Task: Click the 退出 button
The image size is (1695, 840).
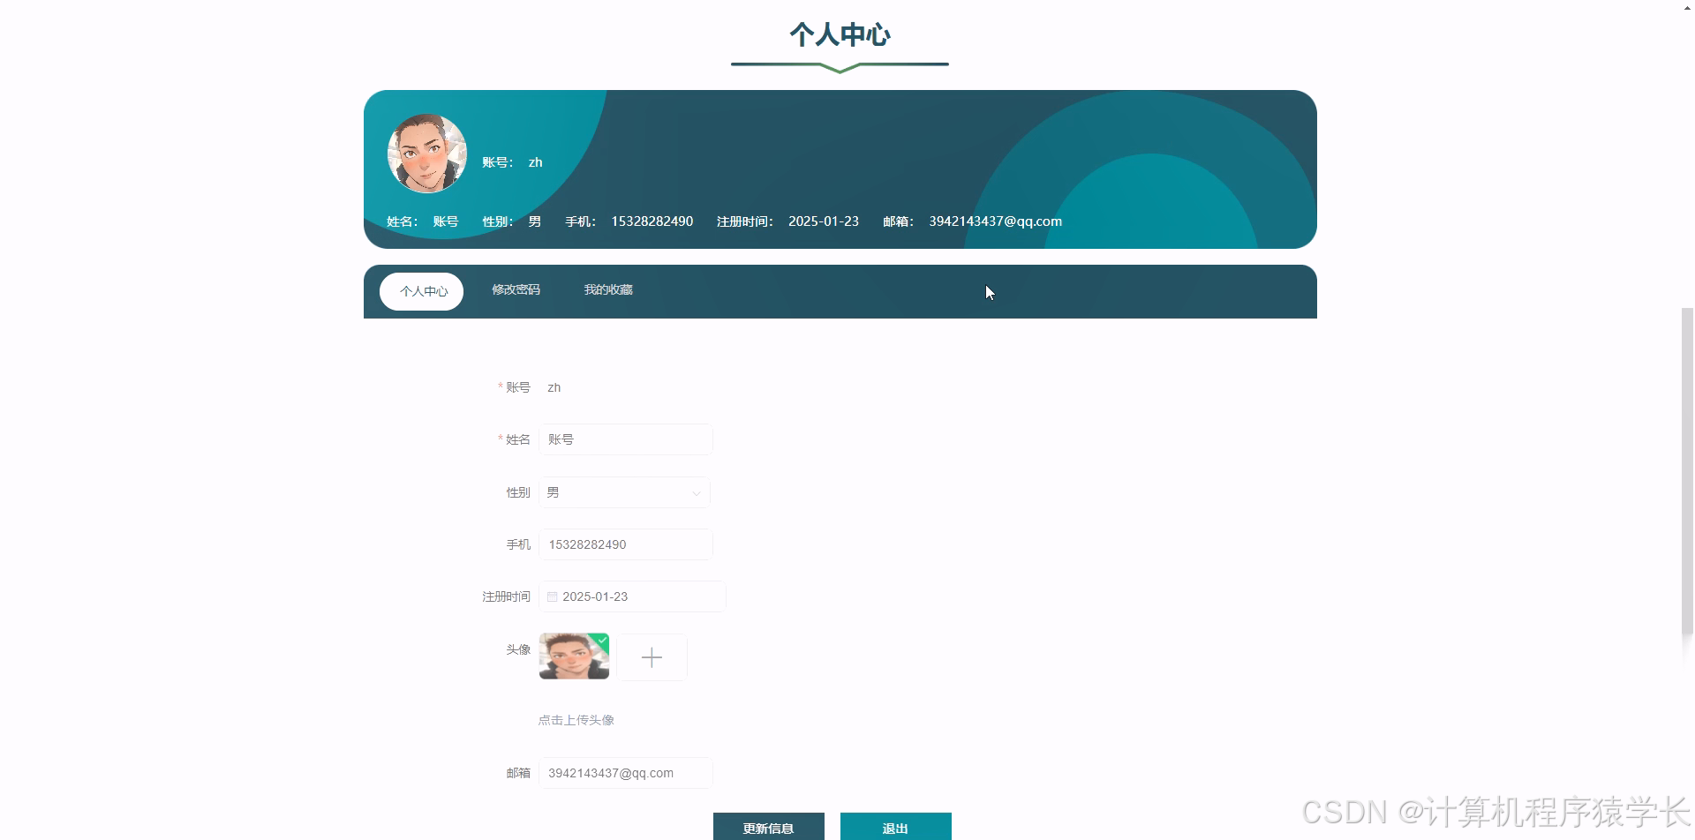Action: point(895,827)
